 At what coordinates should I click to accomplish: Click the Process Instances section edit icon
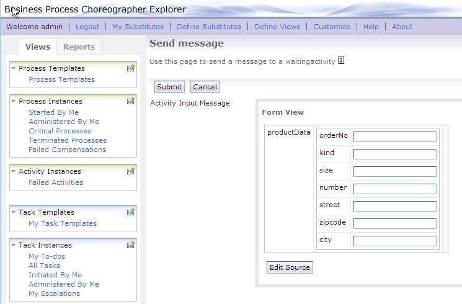click(131, 101)
